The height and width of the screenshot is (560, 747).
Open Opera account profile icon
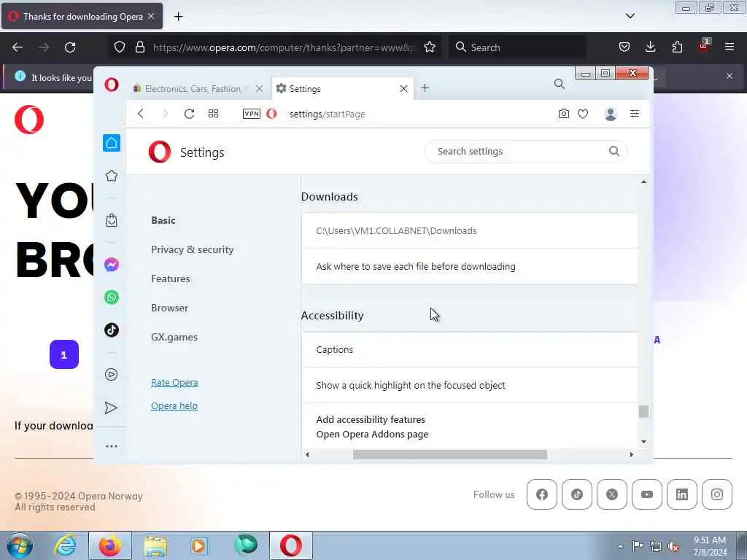point(611,114)
